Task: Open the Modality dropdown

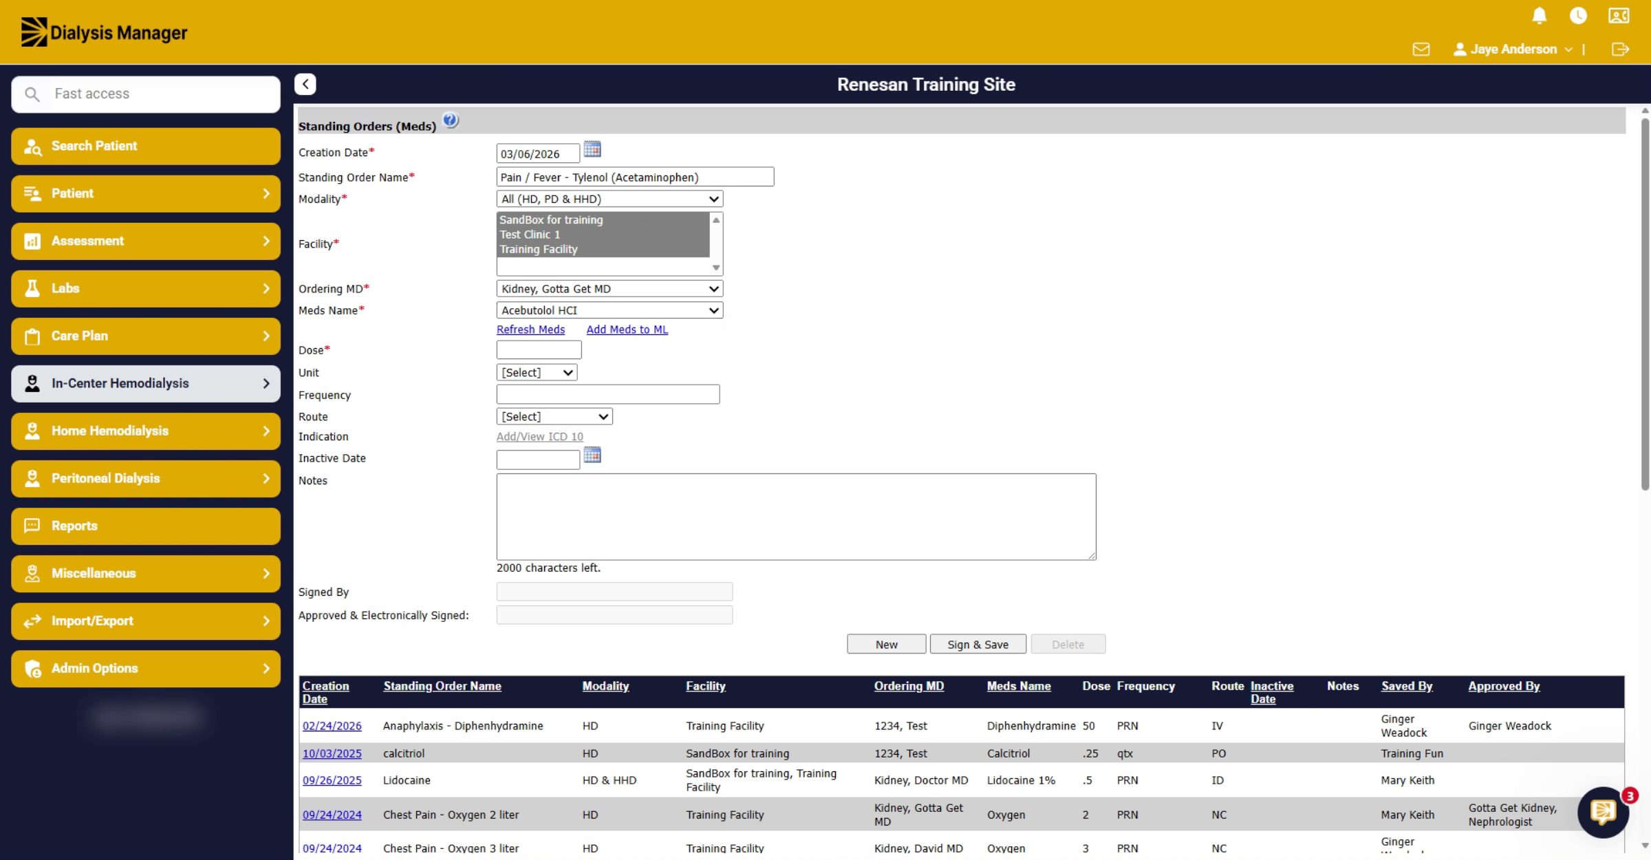Action: (x=609, y=199)
